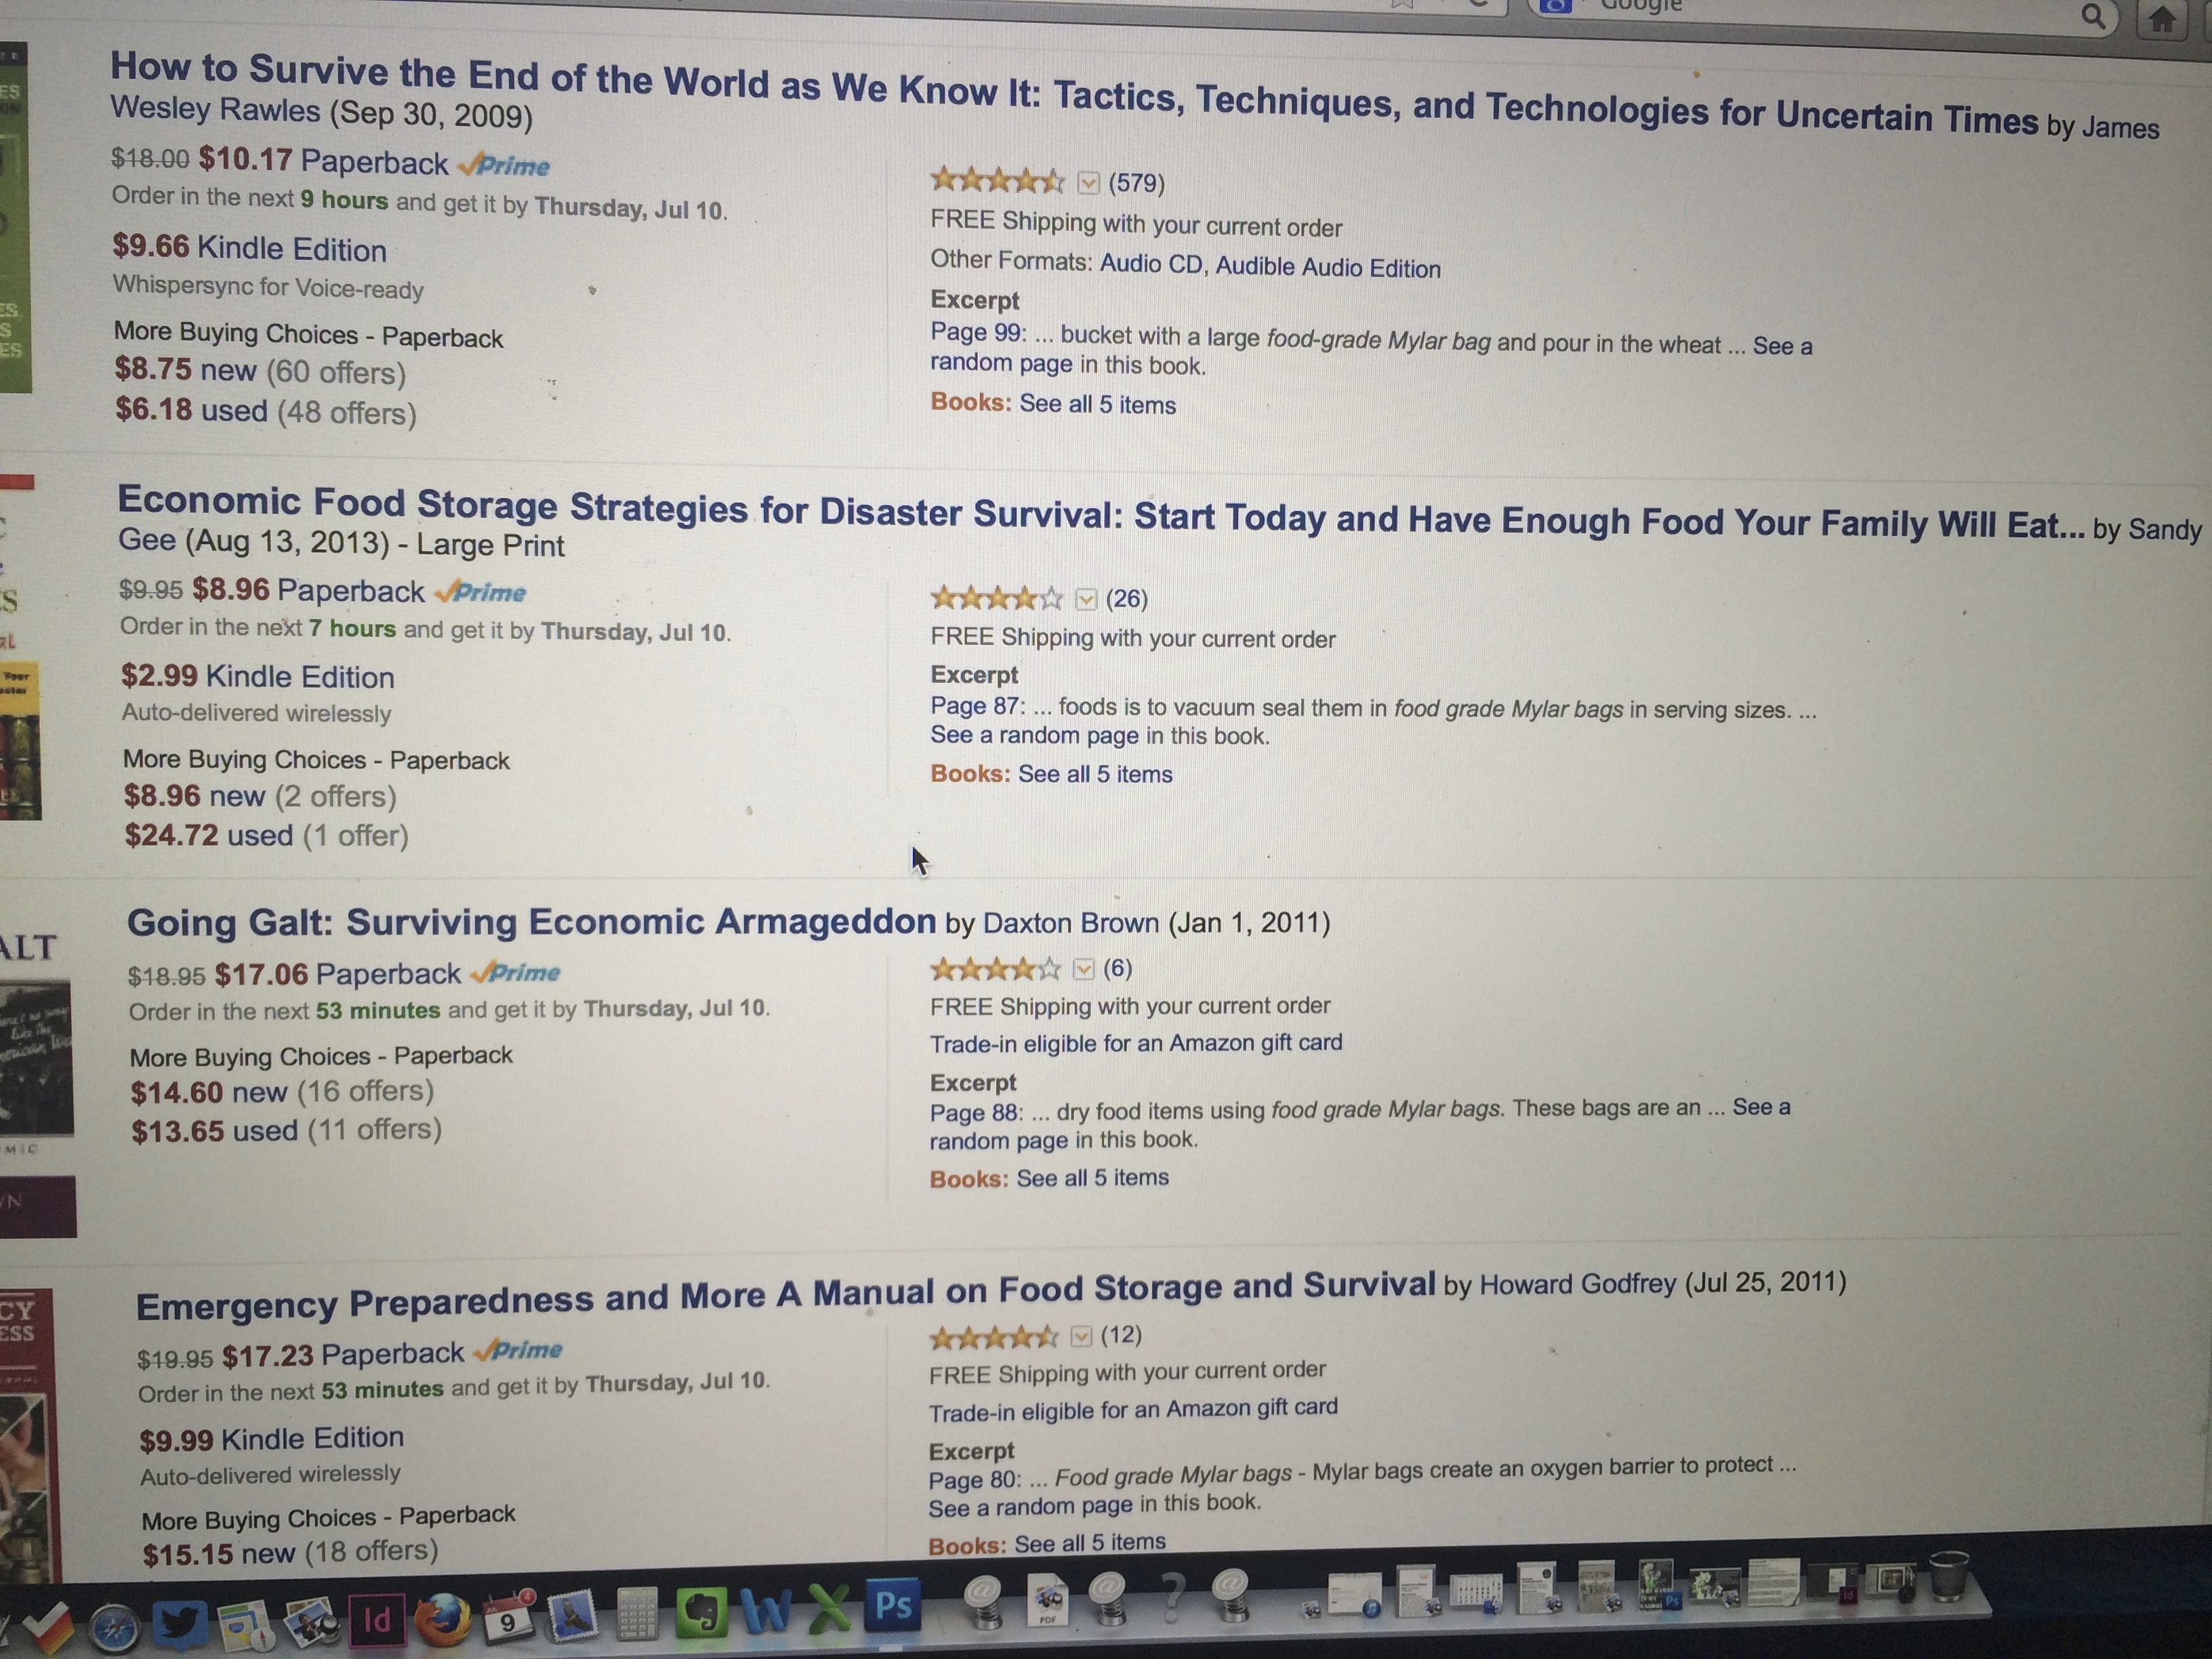Click the browser home button
The width and height of the screenshot is (2212, 1659).
[2163, 19]
